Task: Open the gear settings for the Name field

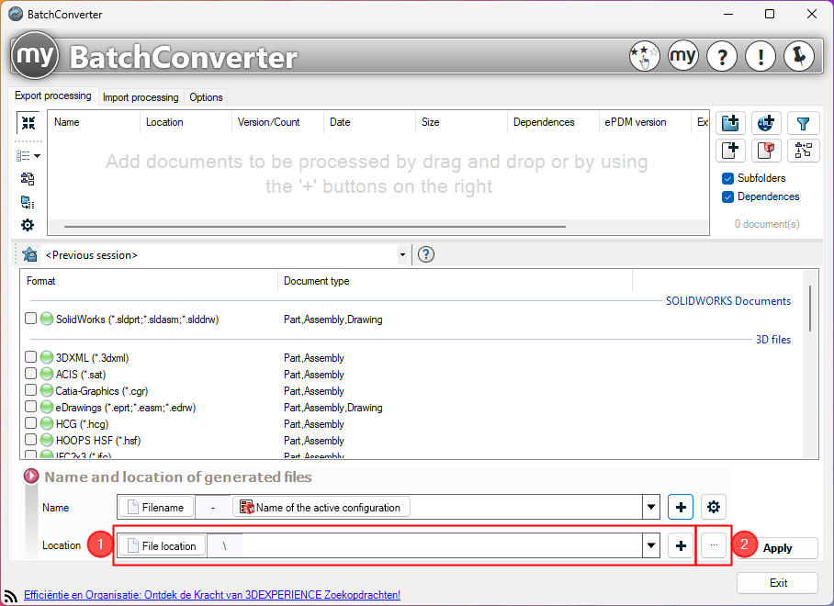Action: pyautogui.click(x=714, y=507)
